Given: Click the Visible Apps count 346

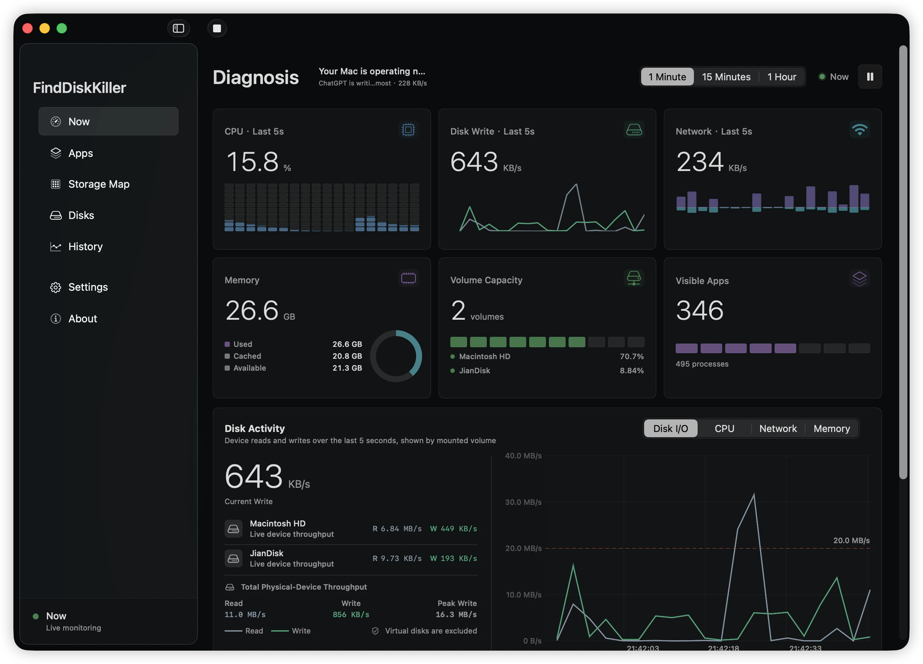Looking at the screenshot, I should 700,310.
